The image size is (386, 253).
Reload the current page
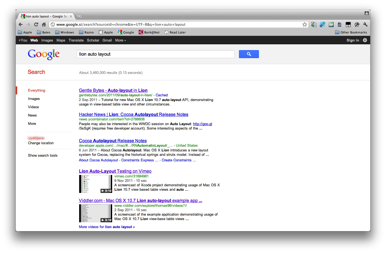[36, 25]
